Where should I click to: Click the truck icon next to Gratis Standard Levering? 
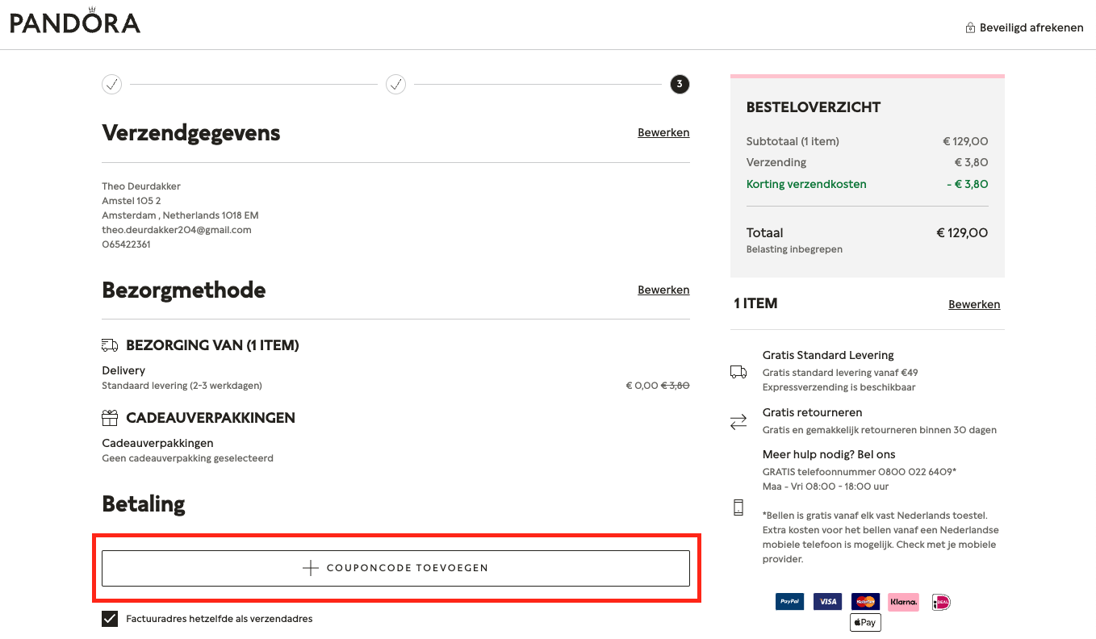coord(738,372)
